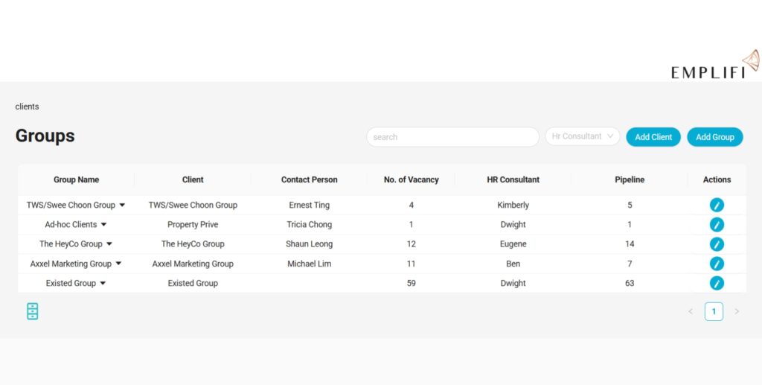Expand the Ad-hoc Clients group
Viewport: 762px width, 385px height.
(103, 225)
